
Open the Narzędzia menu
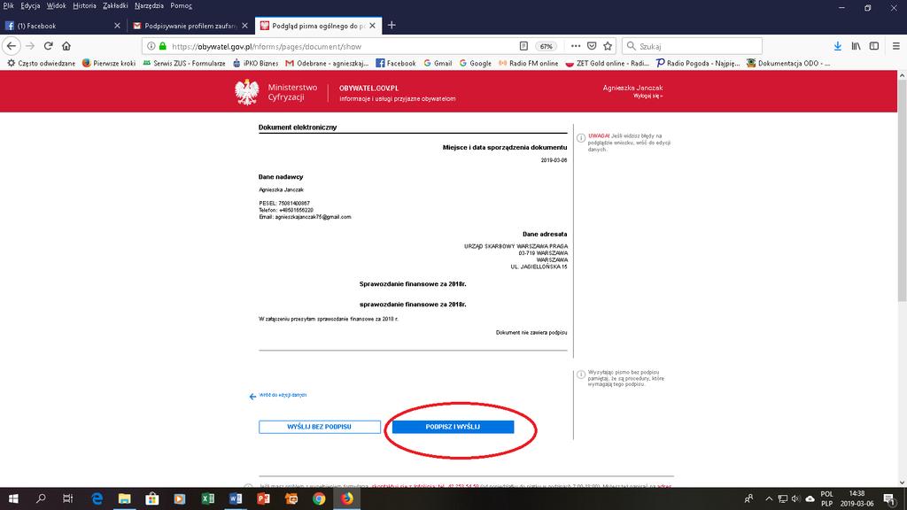tap(149, 5)
